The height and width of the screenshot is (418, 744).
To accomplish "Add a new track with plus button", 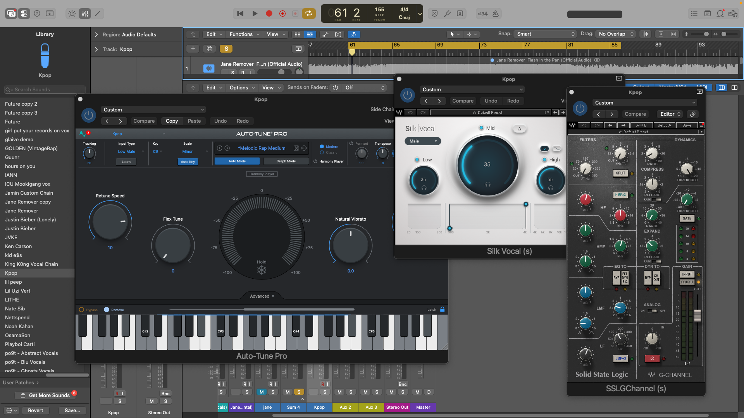I will coord(193,48).
